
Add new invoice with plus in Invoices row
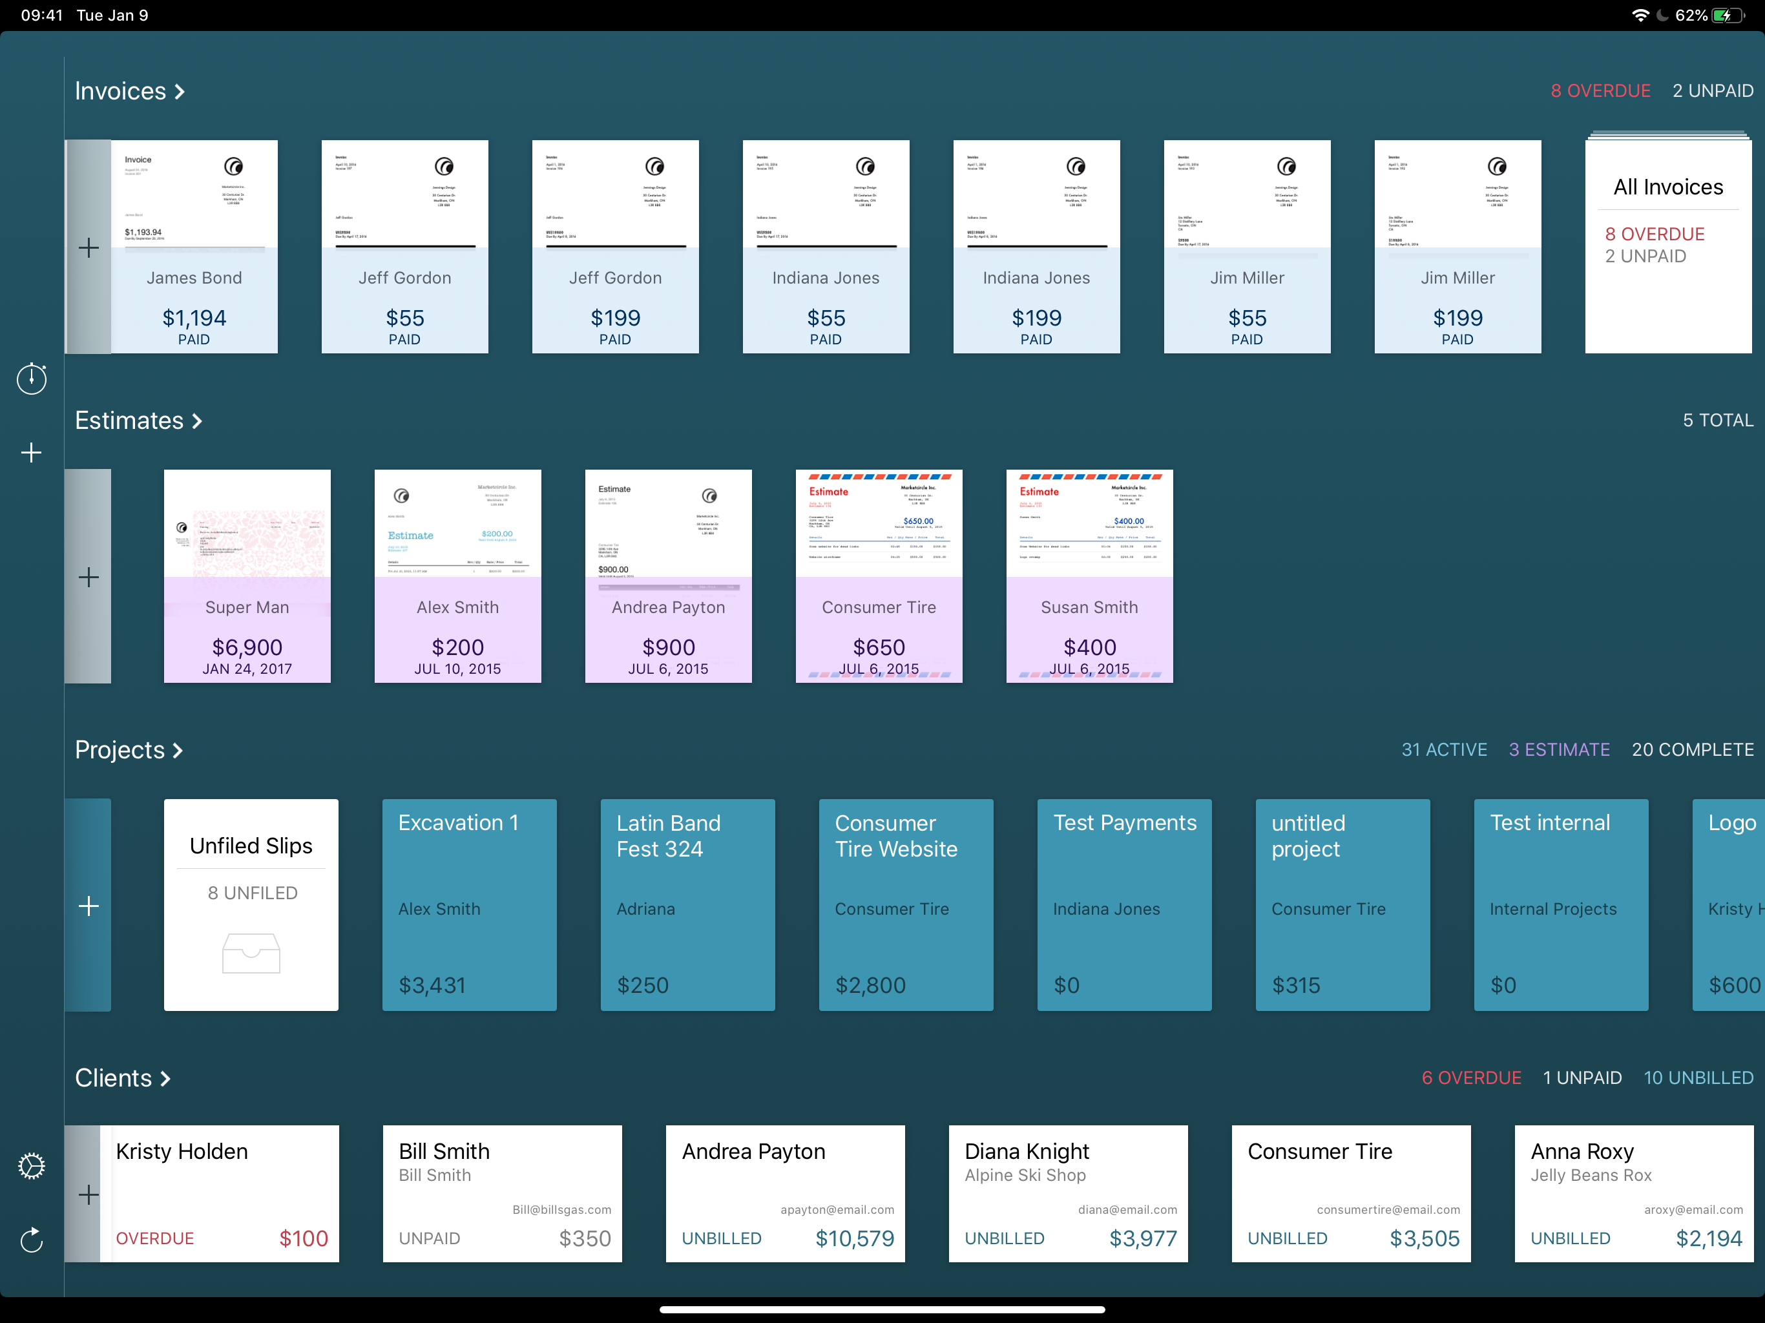(x=89, y=247)
